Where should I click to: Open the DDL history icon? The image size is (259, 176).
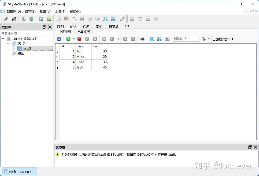[x=66, y=19]
